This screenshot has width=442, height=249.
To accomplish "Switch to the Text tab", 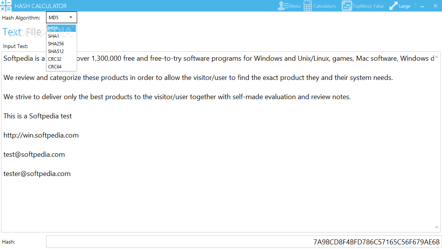I will click(12, 32).
